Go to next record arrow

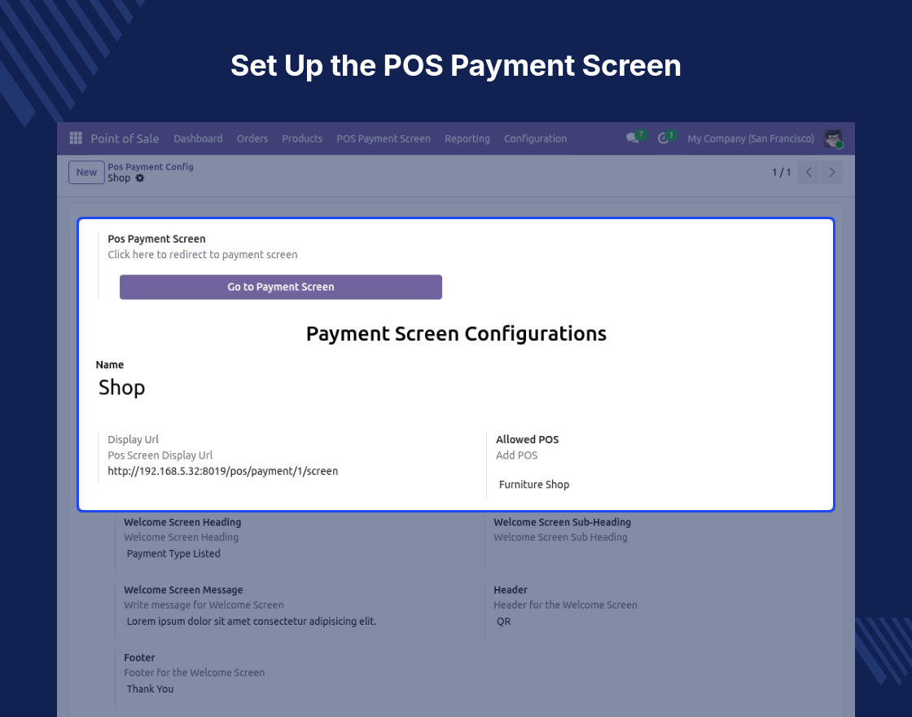pyautogui.click(x=831, y=172)
